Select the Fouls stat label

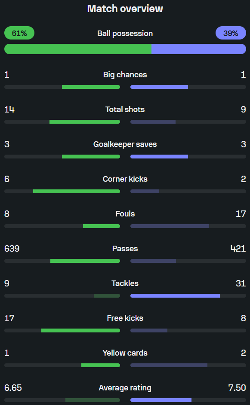[125, 214]
